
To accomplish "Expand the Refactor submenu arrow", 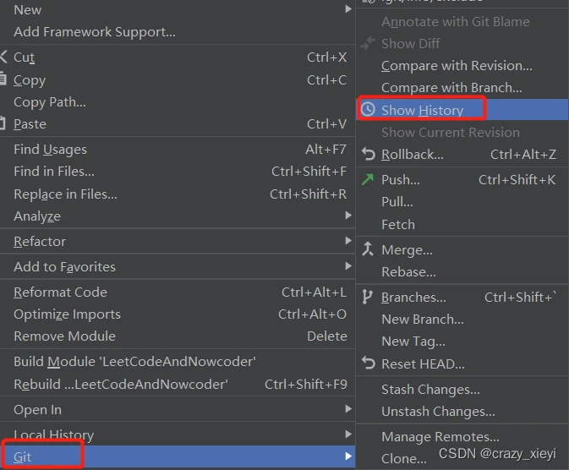I will tap(348, 241).
